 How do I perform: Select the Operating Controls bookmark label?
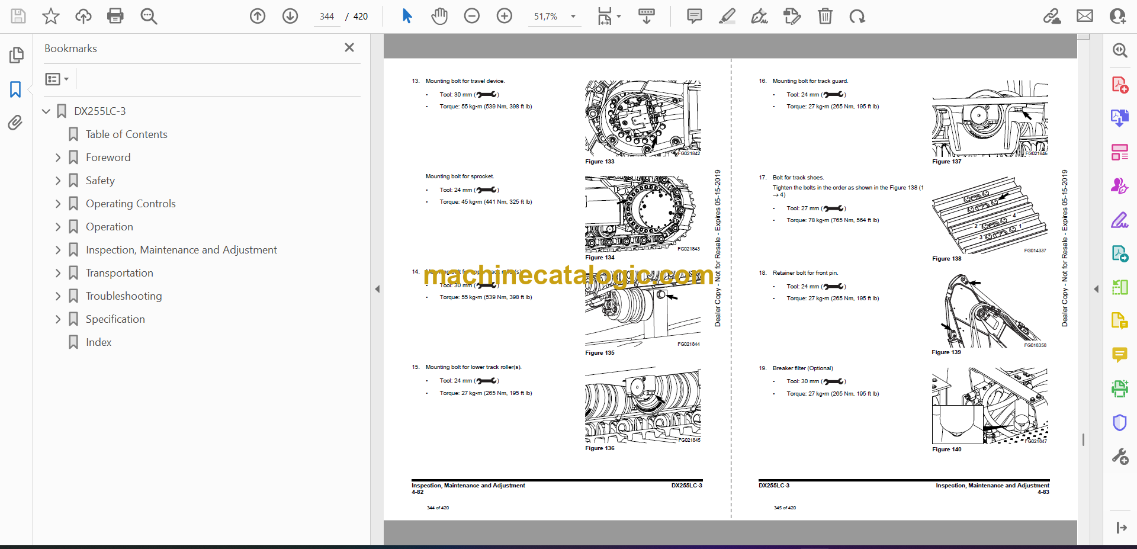tap(130, 204)
